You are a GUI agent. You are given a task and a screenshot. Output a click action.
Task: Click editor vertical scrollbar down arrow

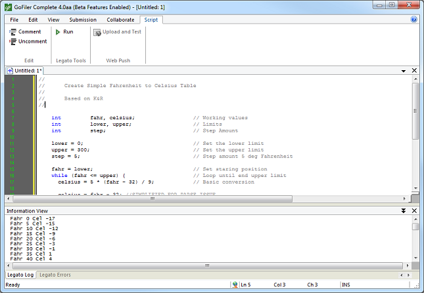(415, 188)
